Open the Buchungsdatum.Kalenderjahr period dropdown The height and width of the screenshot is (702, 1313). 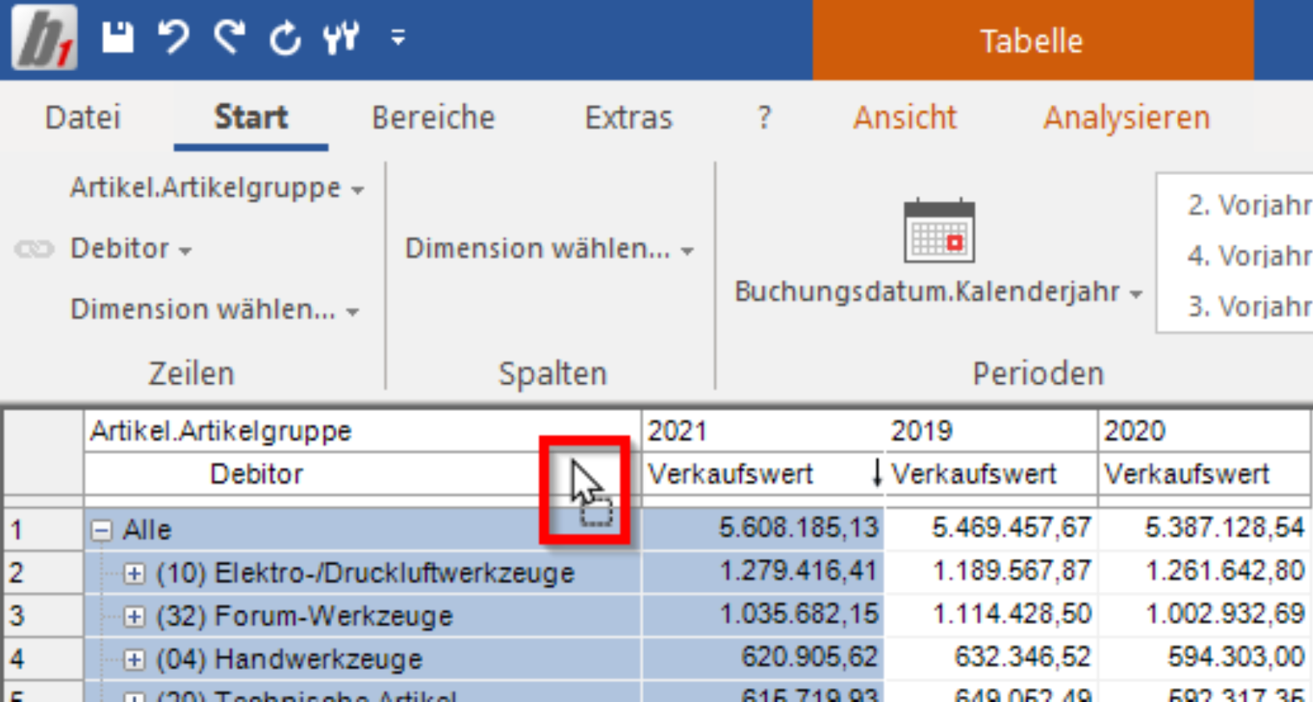click(x=939, y=292)
